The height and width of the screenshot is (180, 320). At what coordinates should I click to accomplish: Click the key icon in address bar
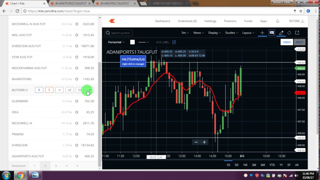pos(295,11)
